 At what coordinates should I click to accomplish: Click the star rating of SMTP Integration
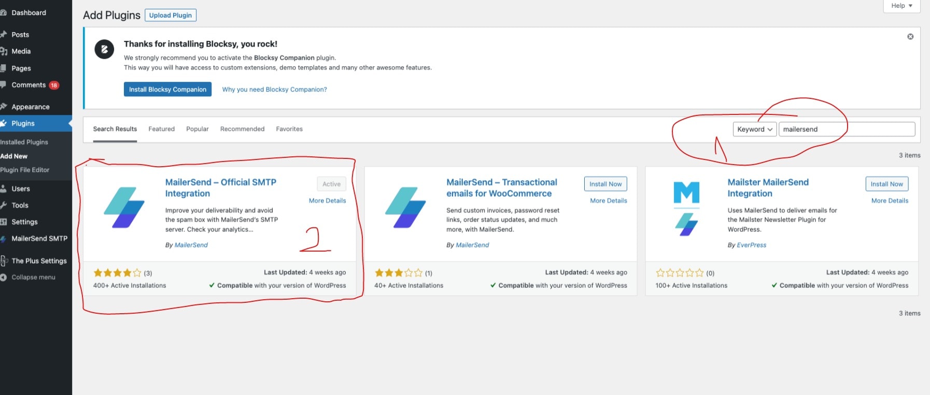click(117, 273)
